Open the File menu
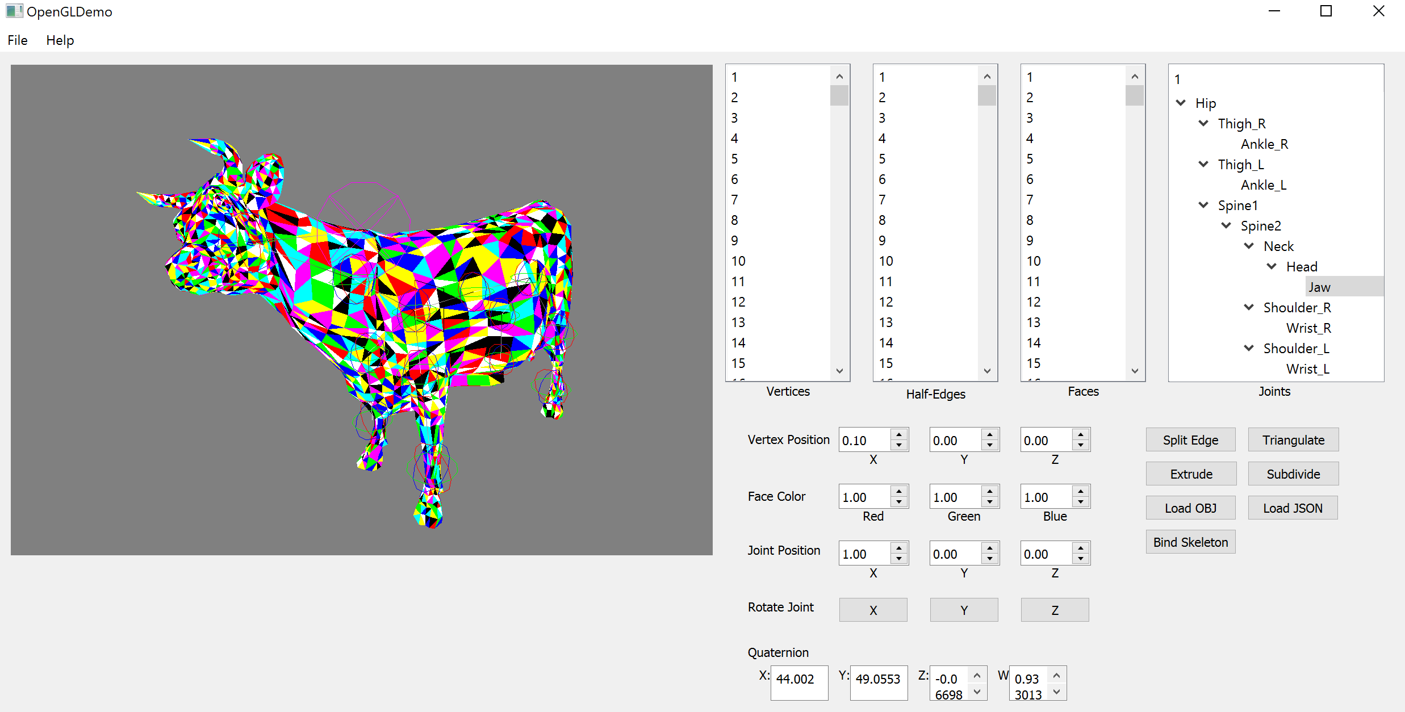 tap(18, 40)
